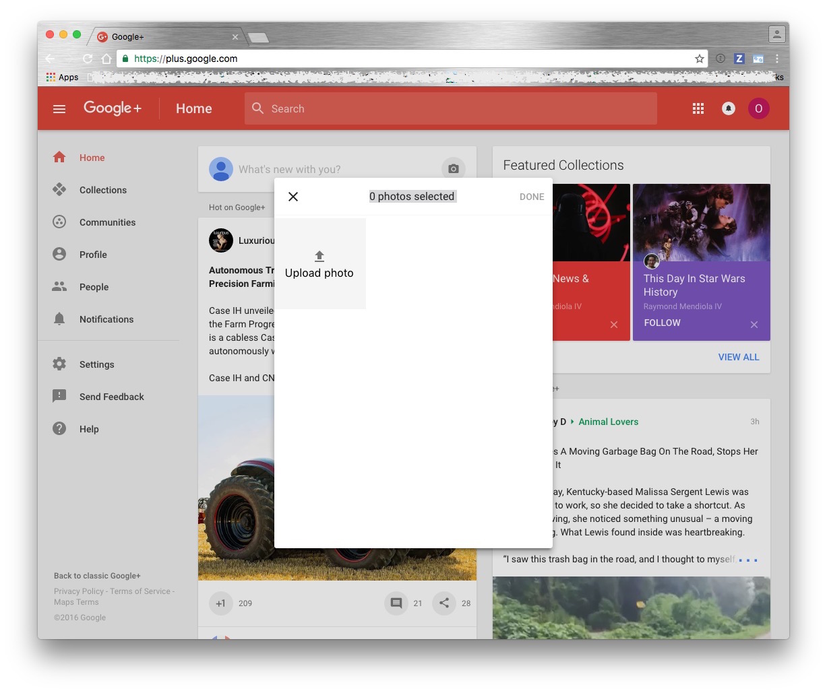Open the Google apps grid
827x693 pixels.
(698, 108)
